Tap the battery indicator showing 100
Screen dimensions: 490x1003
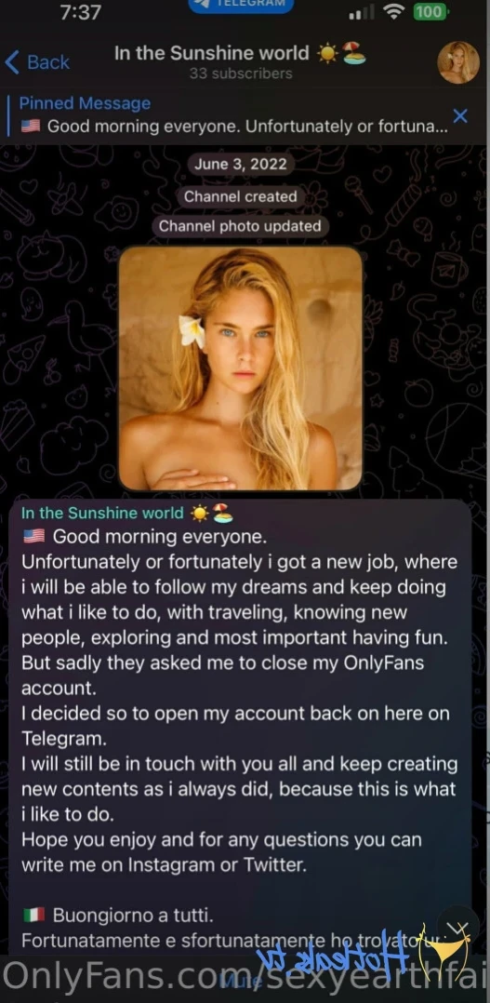click(x=430, y=11)
